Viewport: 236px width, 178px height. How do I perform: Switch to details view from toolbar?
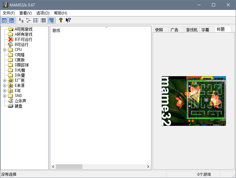point(43,20)
